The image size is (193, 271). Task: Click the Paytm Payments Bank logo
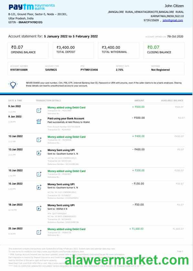point(32,7)
